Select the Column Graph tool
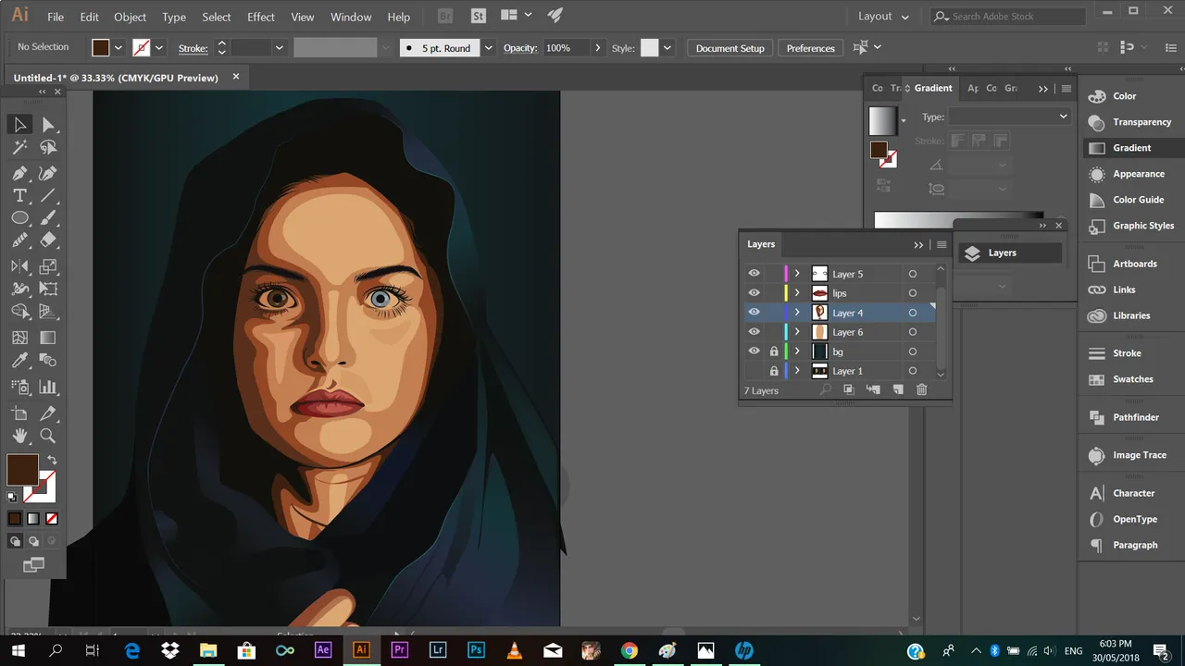 pos(48,388)
